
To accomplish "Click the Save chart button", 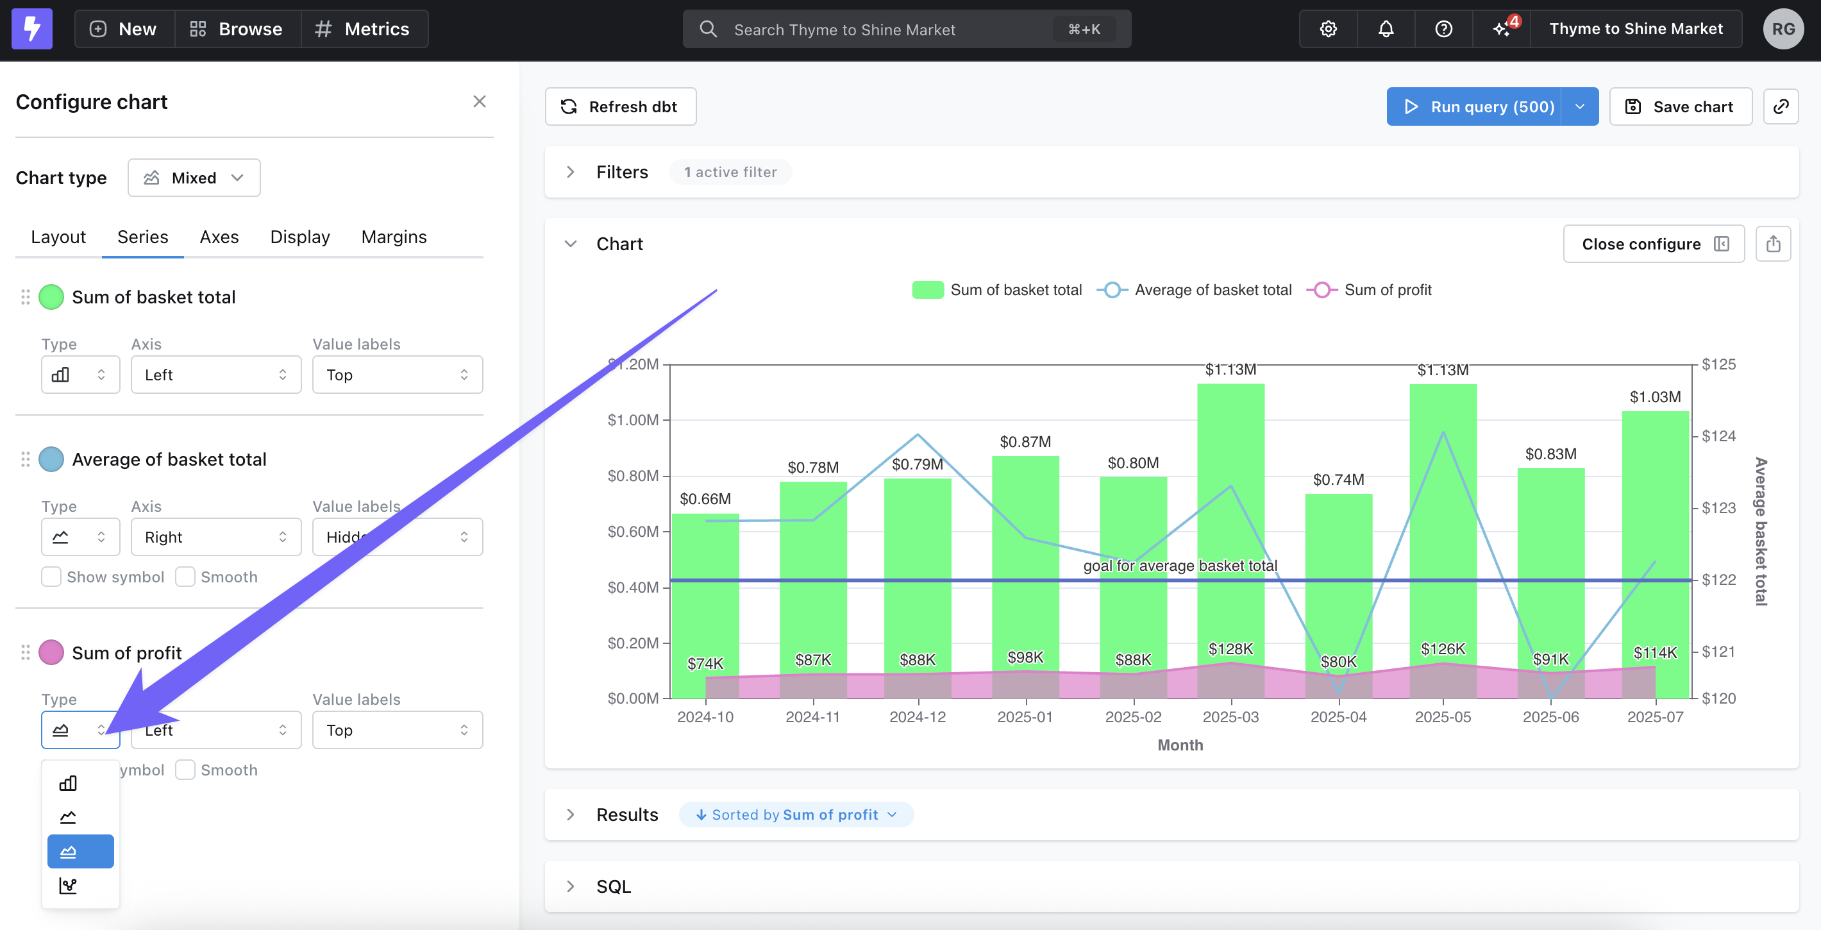I will click(1680, 107).
